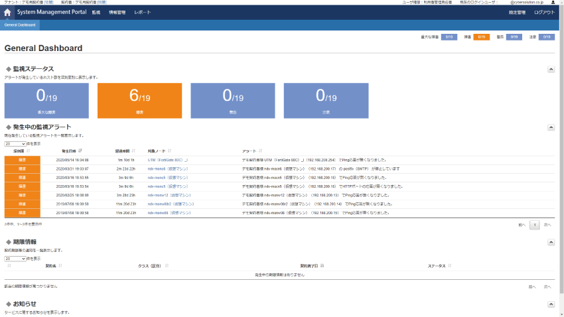This screenshot has width=564, height=317.
Task: Open the 監視 menu
Action: pyautogui.click(x=96, y=13)
